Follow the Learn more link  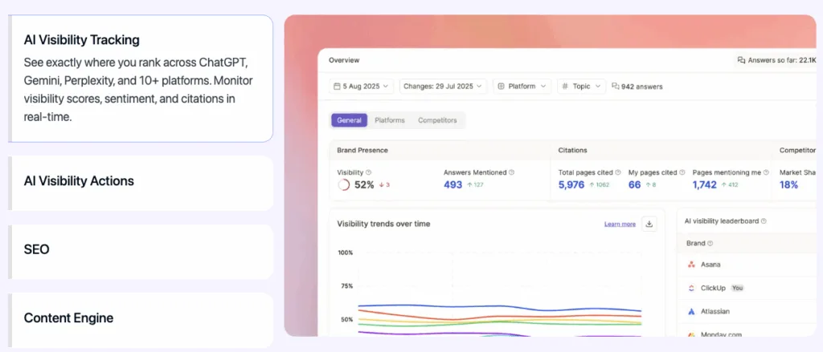(620, 225)
